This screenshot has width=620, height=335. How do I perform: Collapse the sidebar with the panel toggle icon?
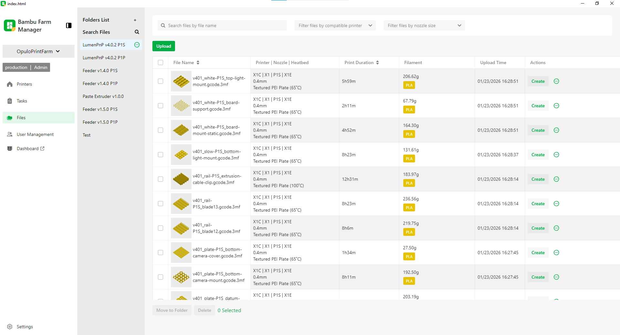point(68,25)
